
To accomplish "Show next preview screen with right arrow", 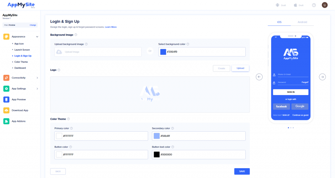I will pos(323,77).
